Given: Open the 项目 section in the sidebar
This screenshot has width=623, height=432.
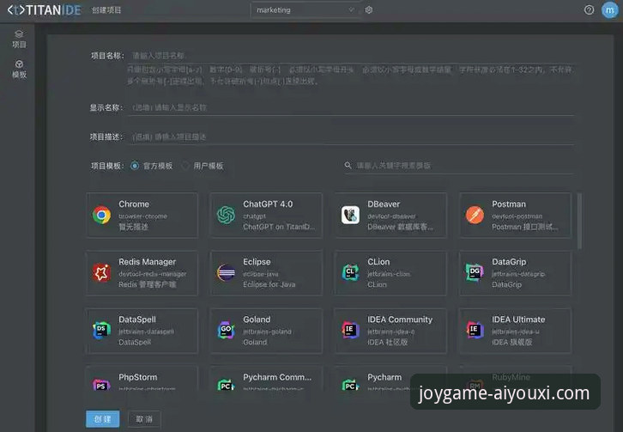Looking at the screenshot, I should 19,39.
